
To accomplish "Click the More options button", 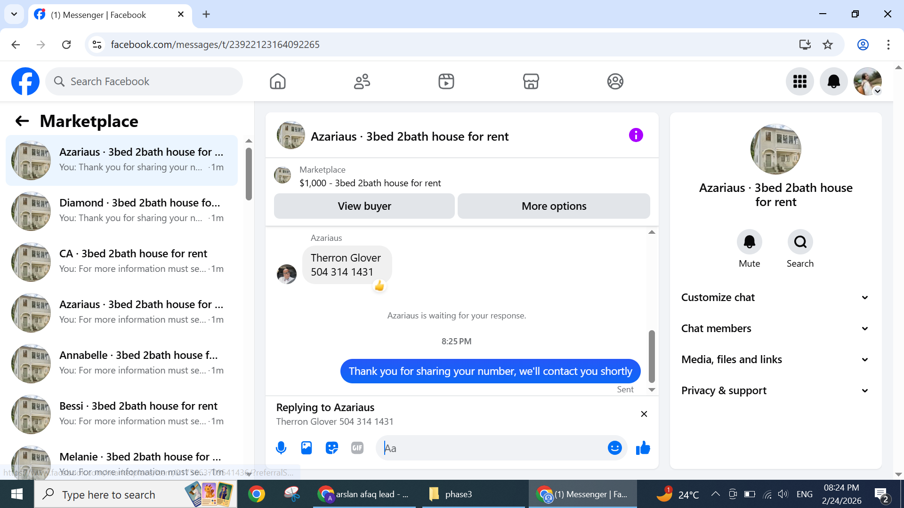I will tap(554, 206).
